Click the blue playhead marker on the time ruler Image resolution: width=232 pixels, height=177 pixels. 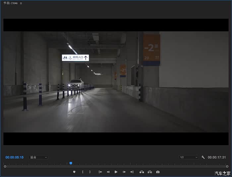coord(71,163)
